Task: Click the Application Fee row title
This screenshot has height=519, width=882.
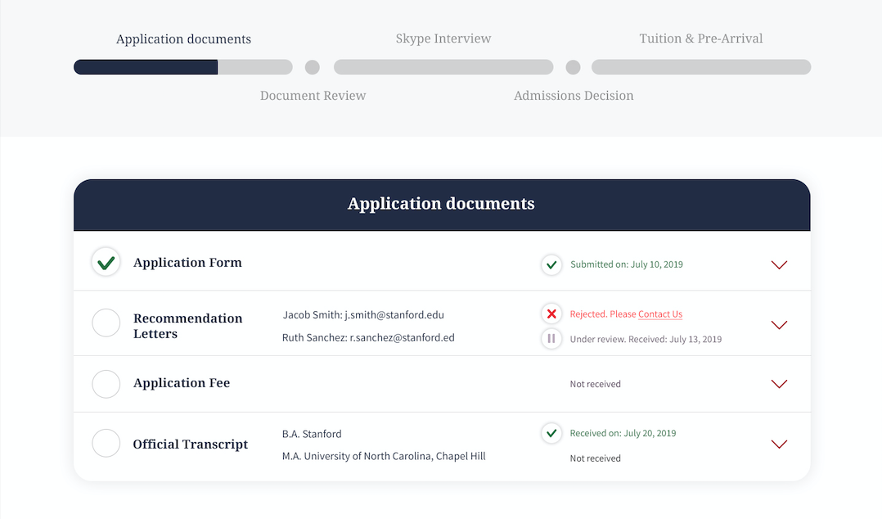Action: pyautogui.click(x=182, y=383)
